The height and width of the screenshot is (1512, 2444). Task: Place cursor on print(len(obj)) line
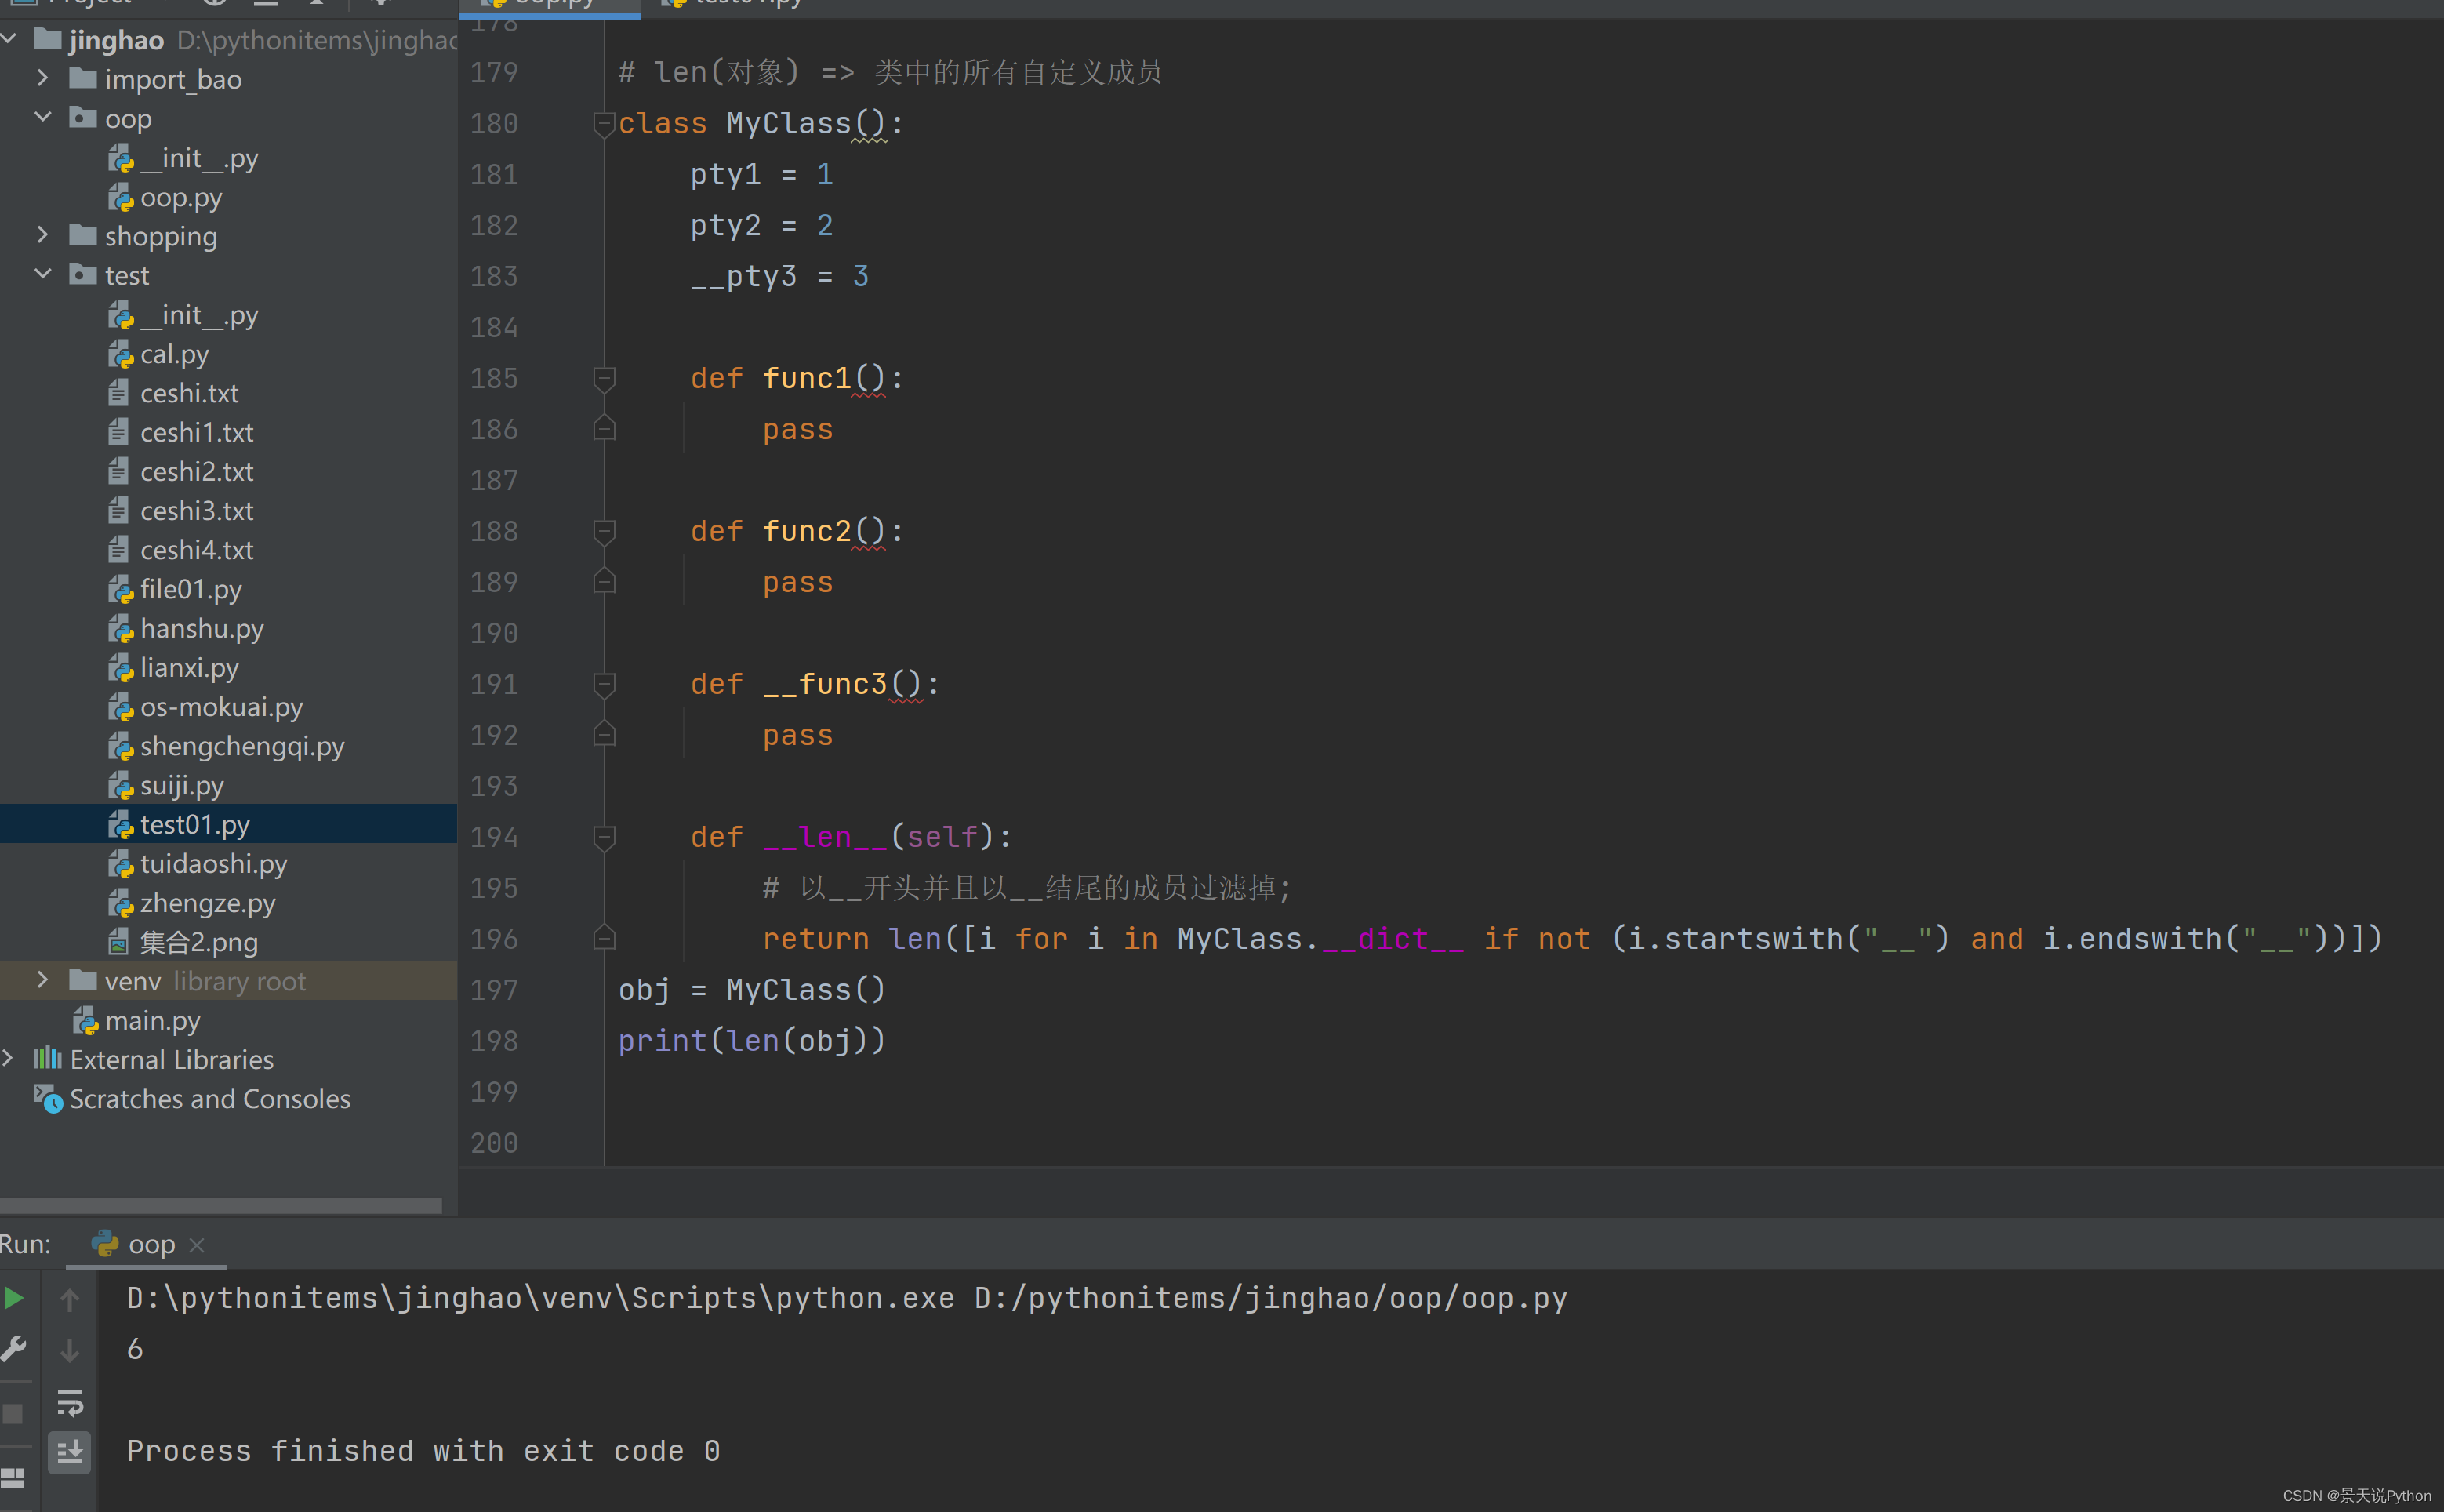[752, 1041]
